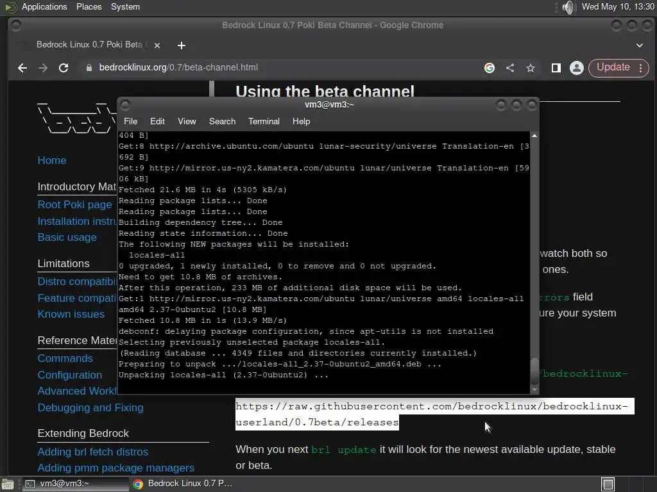Select the Bedrock Linux 0.7 Poki Beta tab
The height and width of the screenshot is (492, 657).
90,45
